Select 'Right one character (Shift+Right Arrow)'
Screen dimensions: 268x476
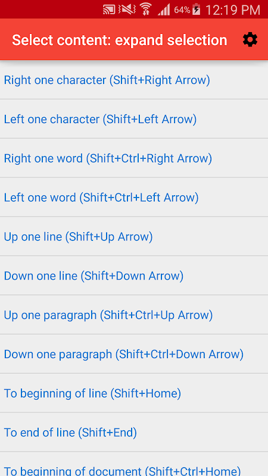click(134, 80)
